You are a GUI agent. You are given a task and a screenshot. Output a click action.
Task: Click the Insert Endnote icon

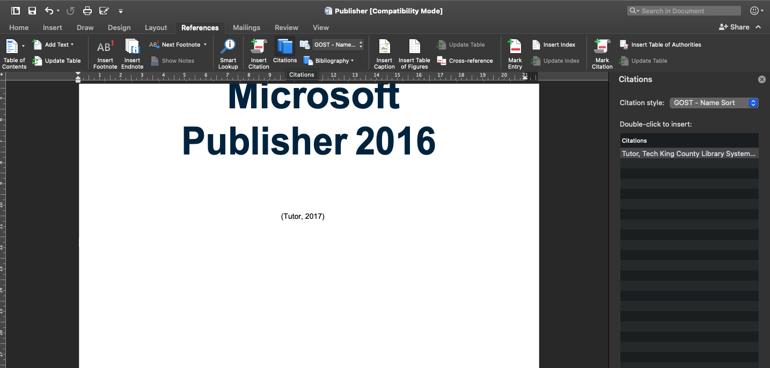132,47
